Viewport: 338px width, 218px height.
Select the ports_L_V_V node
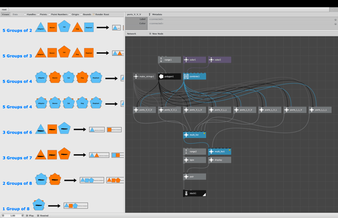tap(244, 110)
